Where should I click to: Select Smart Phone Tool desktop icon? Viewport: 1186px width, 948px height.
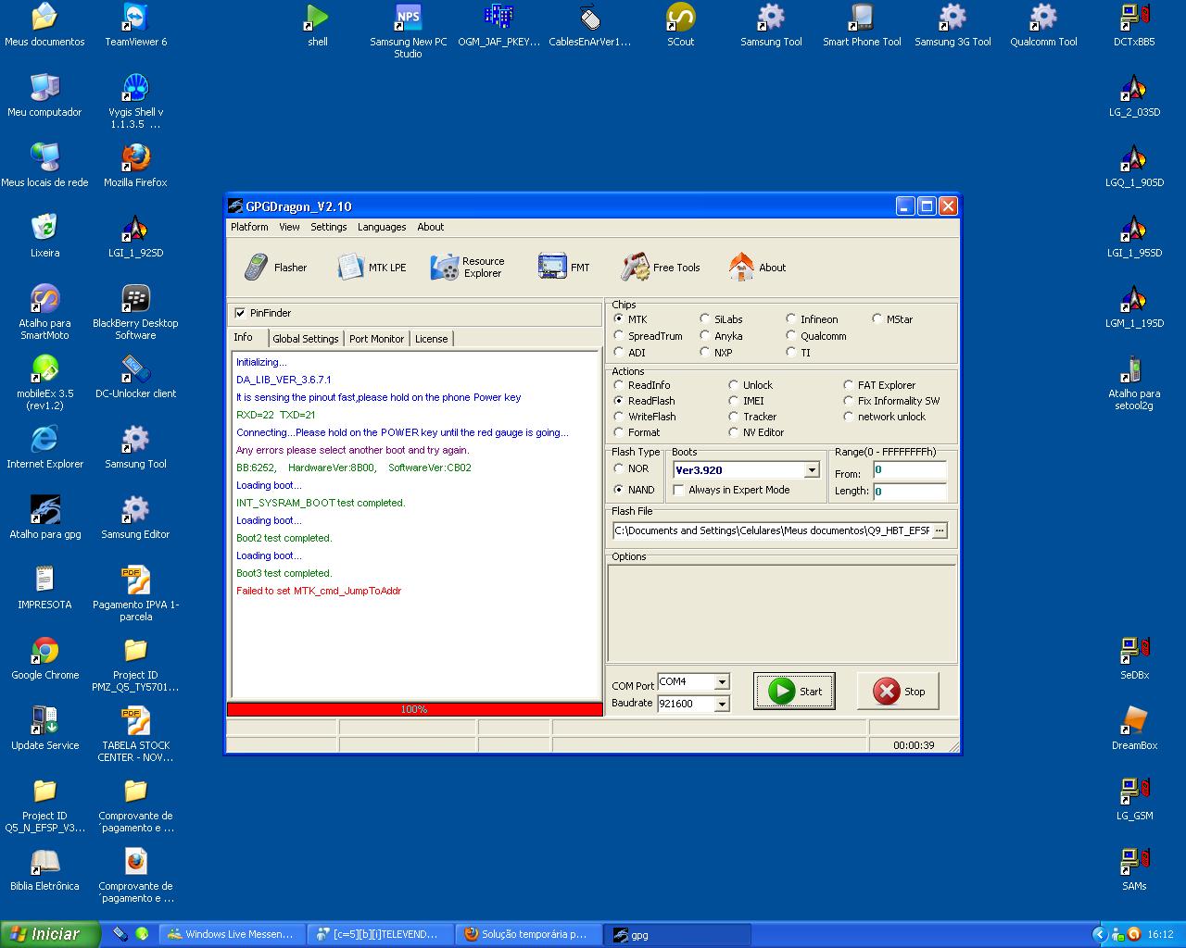pyautogui.click(x=862, y=26)
